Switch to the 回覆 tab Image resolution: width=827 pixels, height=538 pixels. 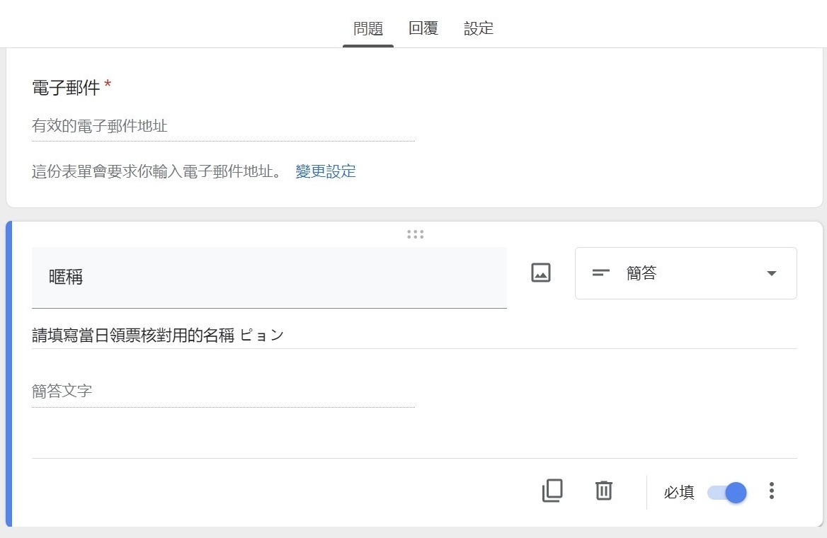423,28
